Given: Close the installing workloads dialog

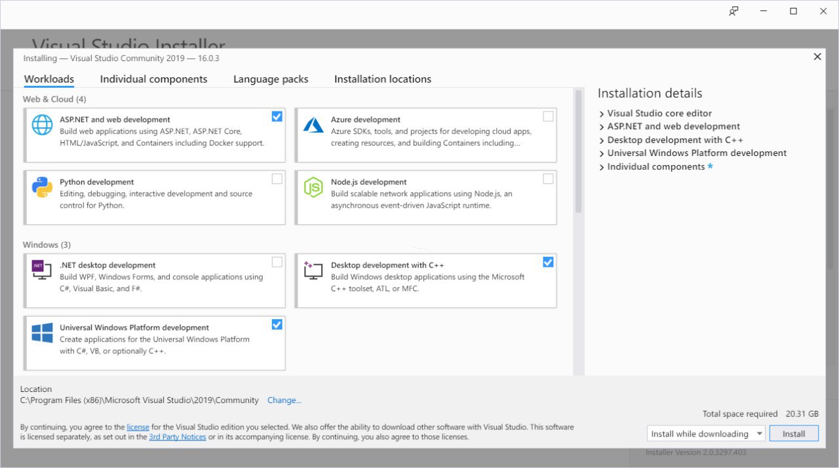Looking at the screenshot, I should tap(817, 57).
